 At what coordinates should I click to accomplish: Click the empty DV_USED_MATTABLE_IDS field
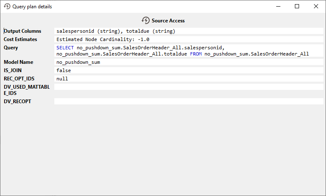click(x=188, y=87)
